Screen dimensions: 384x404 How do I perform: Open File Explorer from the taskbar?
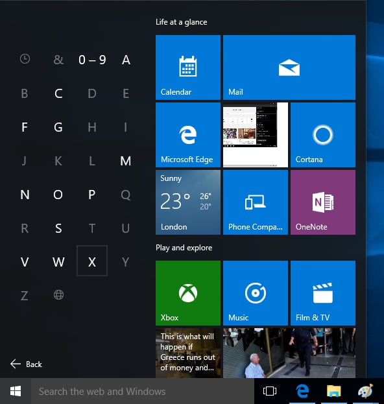[334, 391]
